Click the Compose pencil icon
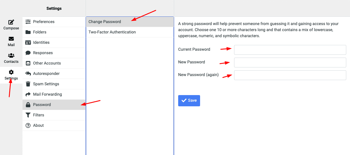Image resolution: width=350 pixels, height=155 pixels. click(x=11, y=22)
